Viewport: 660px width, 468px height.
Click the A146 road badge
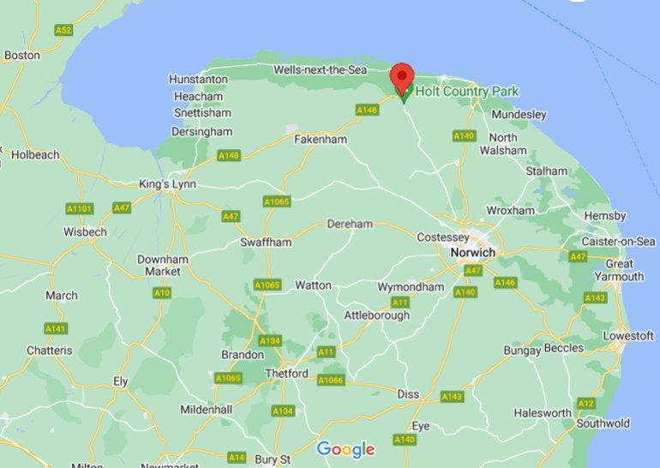[505, 283]
